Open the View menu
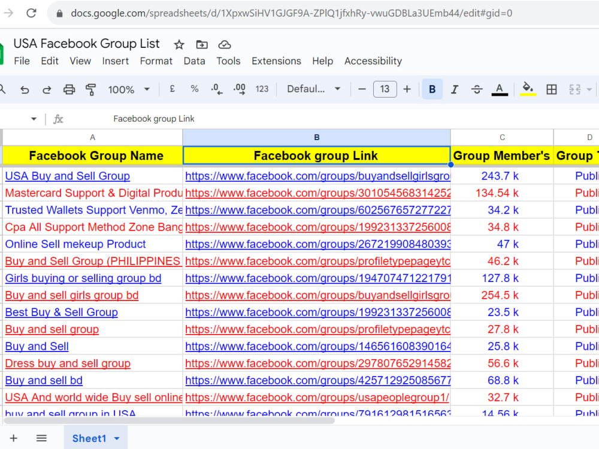Screen dimensions: 599x449 80,61
